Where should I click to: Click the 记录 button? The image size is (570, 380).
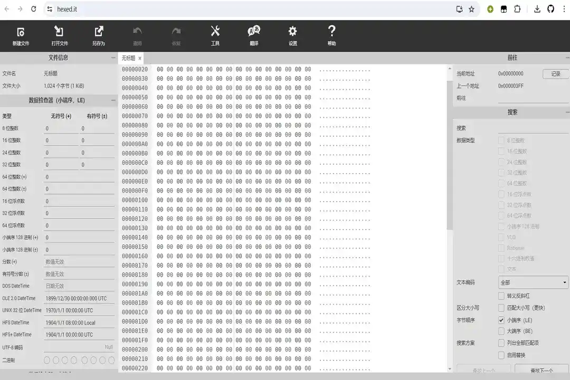pyautogui.click(x=556, y=74)
